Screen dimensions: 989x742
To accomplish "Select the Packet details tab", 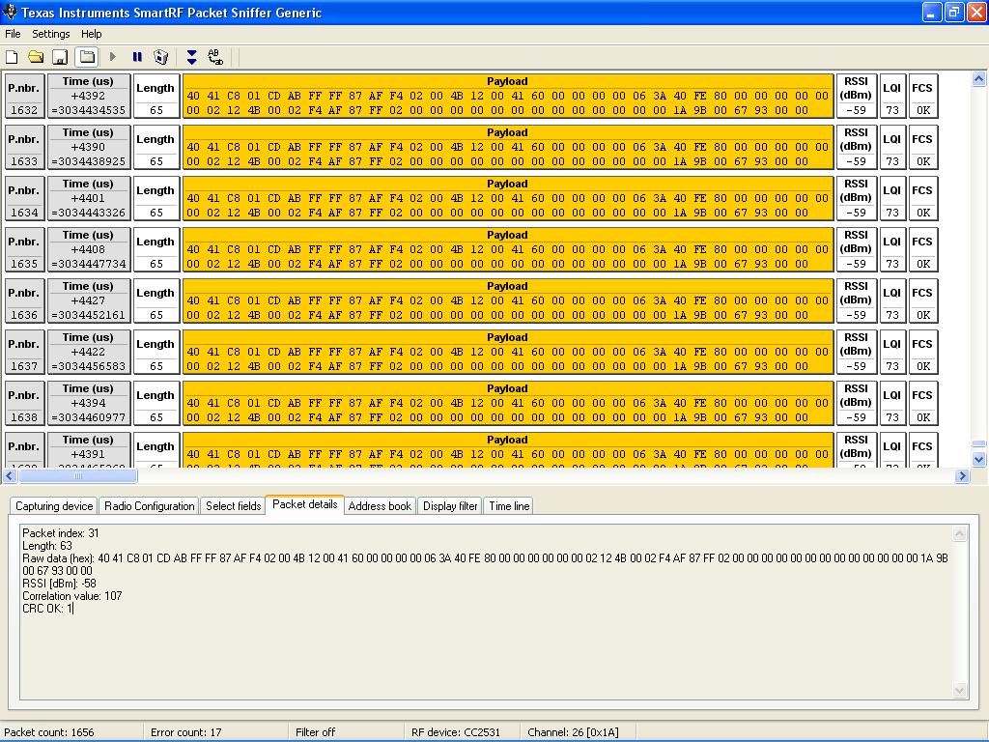I will [304, 504].
